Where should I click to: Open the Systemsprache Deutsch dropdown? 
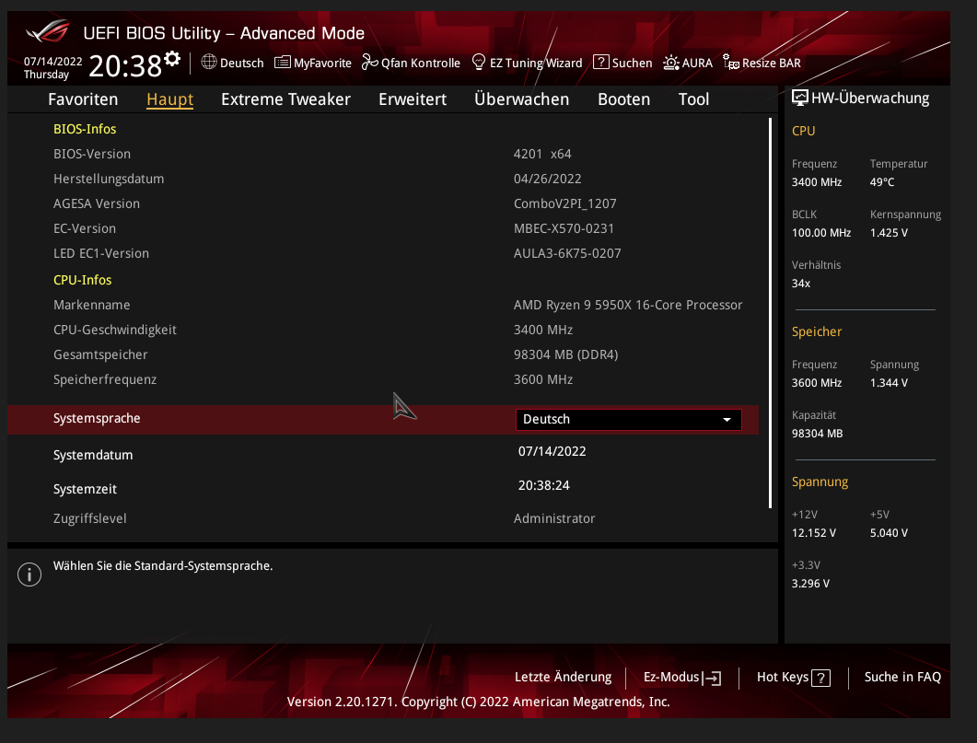pos(629,419)
